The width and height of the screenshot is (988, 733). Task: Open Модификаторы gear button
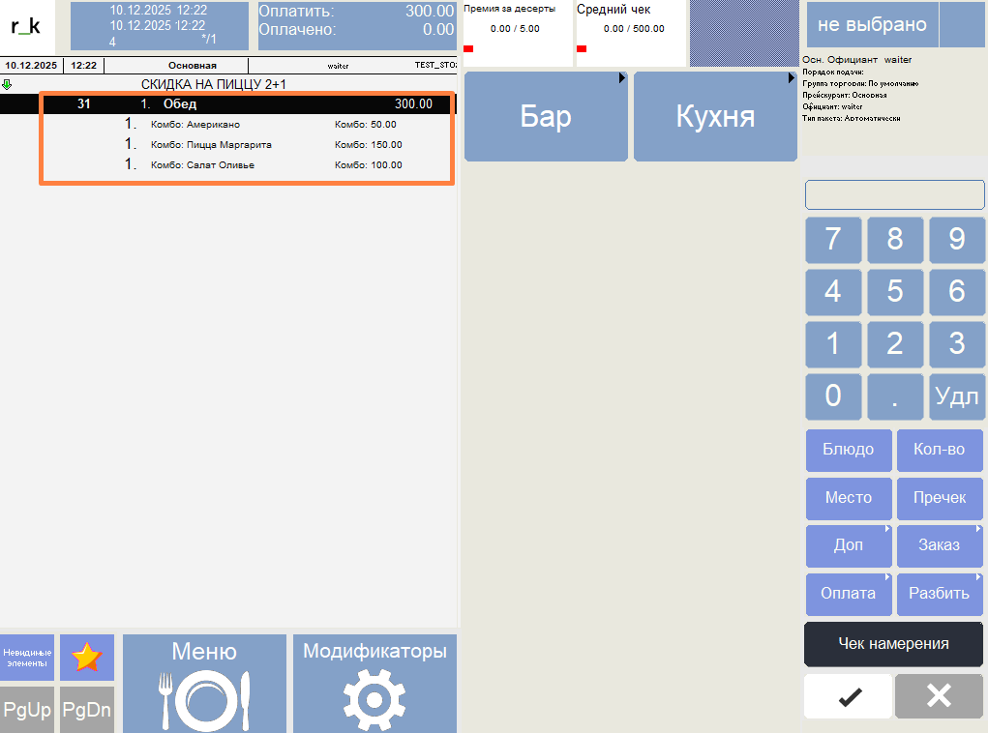click(374, 683)
